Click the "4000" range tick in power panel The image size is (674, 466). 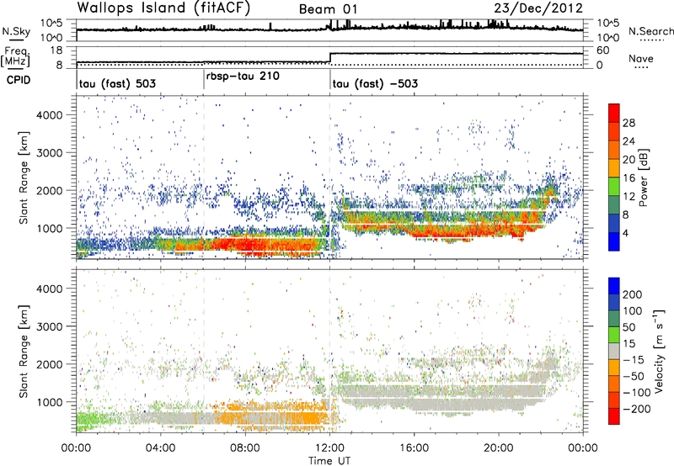[x=50, y=115]
